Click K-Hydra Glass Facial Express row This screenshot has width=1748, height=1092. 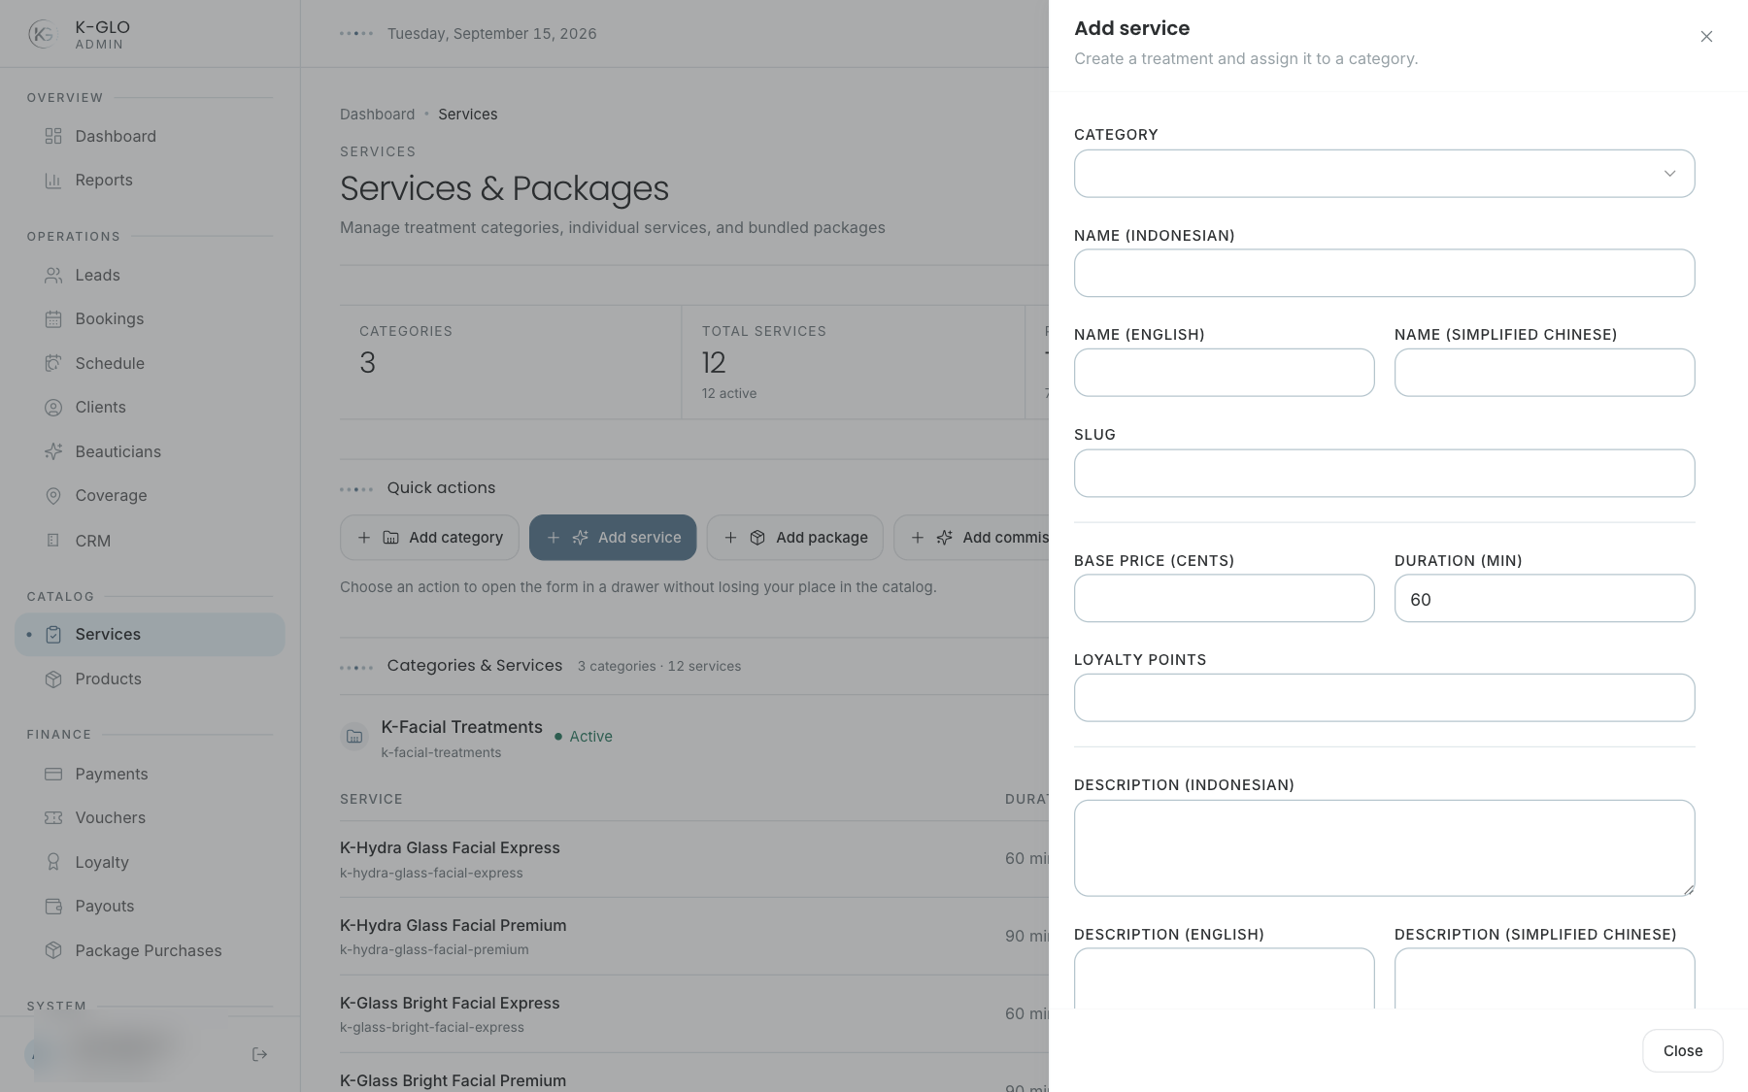tap(693, 859)
